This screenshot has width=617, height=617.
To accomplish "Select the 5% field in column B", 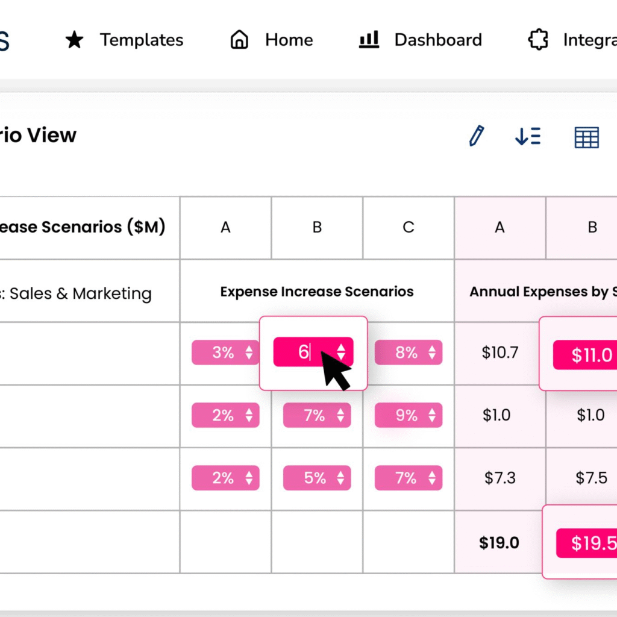I will [317, 478].
